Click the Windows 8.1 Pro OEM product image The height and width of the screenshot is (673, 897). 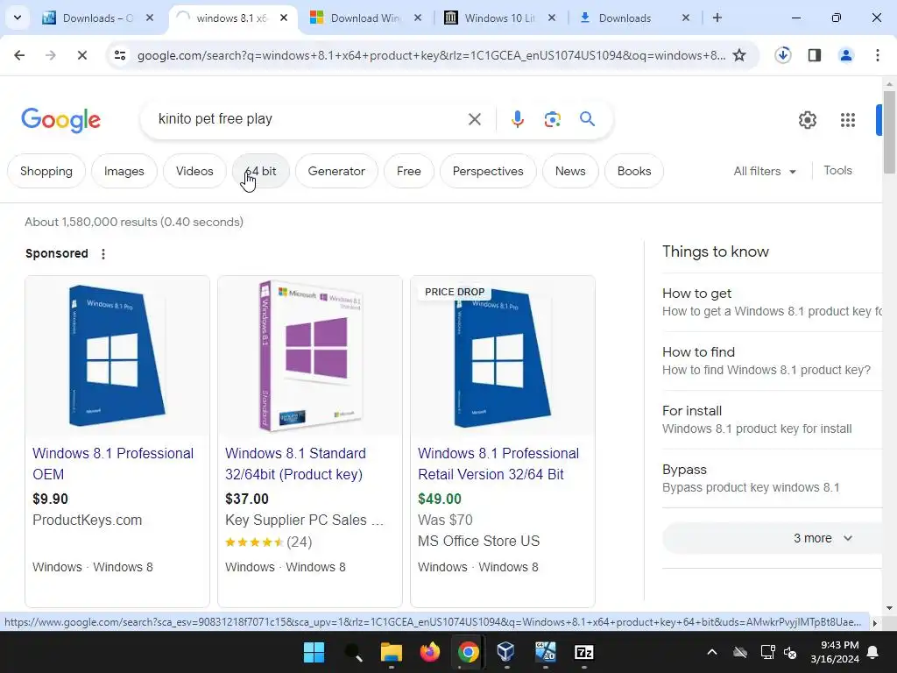(117, 356)
